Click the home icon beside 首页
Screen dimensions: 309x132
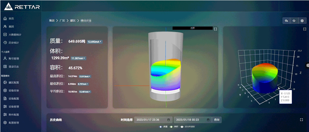pos(5,19)
